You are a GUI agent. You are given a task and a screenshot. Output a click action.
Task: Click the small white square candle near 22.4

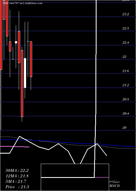16,42
